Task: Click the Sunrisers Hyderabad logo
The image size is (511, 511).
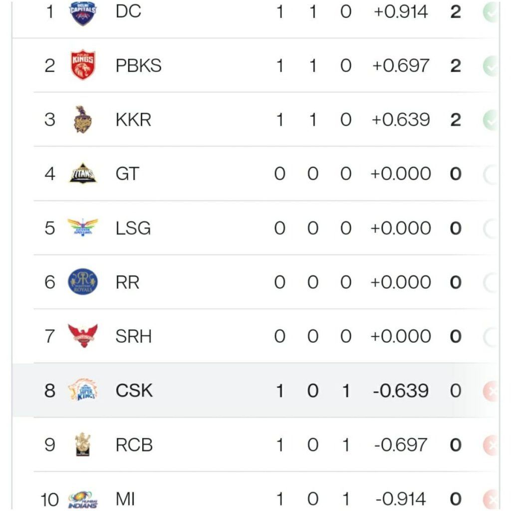Action: point(82,336)
